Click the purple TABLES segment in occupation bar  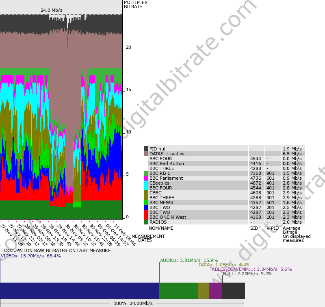pyautogui.click(x=216, y=291)
